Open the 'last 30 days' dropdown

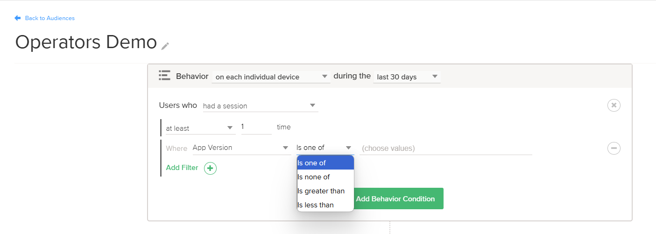pyautogui.click(x=406, y=77)
